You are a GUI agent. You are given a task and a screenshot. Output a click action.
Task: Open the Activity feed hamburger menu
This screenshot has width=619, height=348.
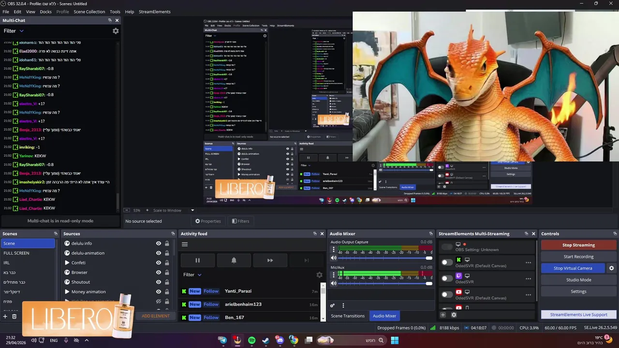point(185,244)
